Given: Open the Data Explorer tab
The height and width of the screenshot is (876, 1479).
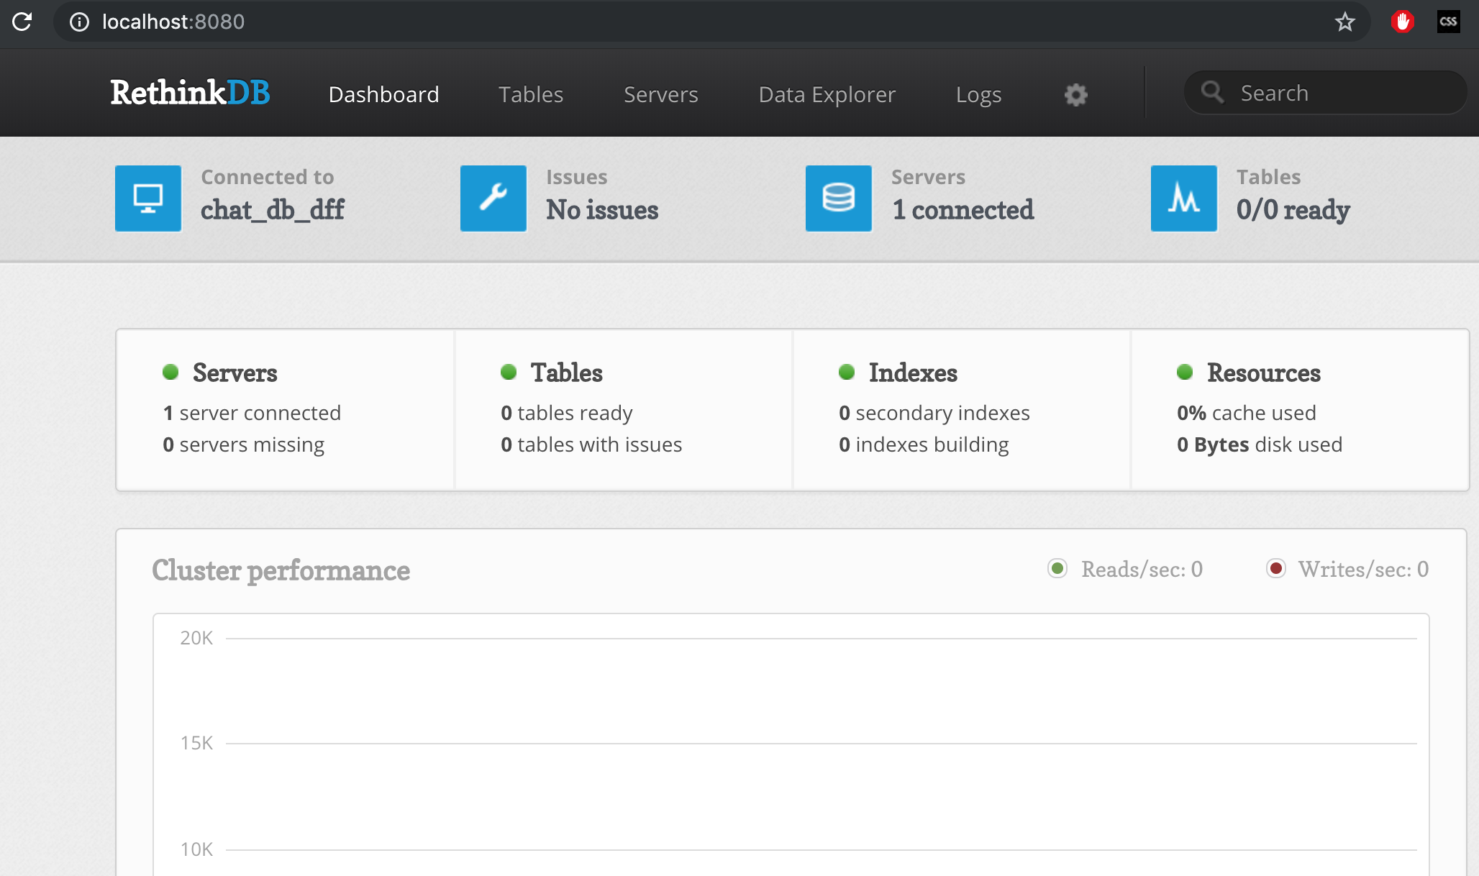Looking at the screenshot, I should [827, 94].
